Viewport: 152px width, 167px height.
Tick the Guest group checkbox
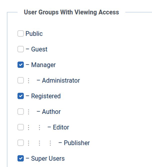click(x=21, y=49)
